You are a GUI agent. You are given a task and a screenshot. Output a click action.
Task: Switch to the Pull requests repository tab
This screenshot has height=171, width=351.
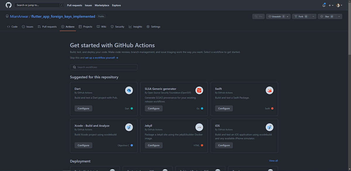pyautogui.click(x=47, y=27)
